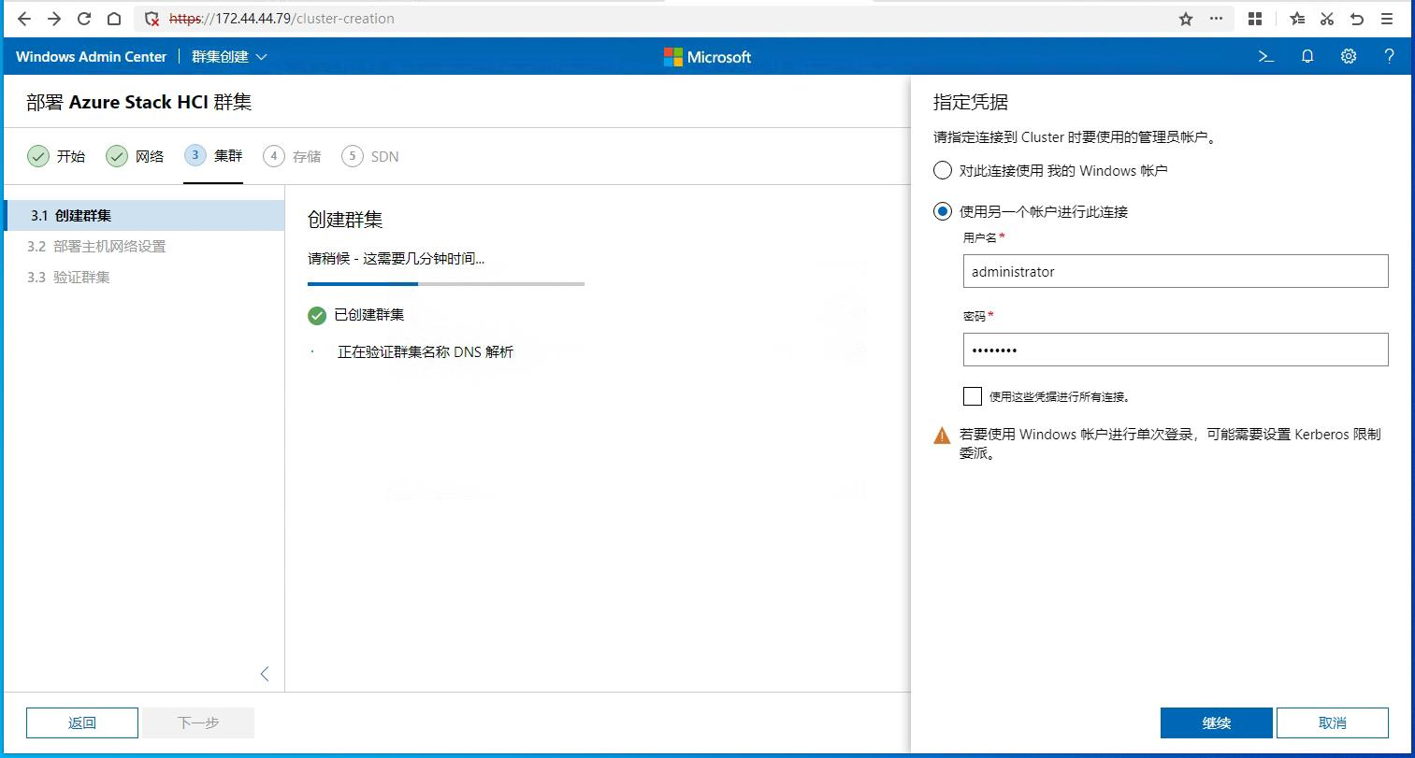Click the browser undo arrow icon
The height and width of the screenshot is (758, 1415).
click(x=1357, y=19)
